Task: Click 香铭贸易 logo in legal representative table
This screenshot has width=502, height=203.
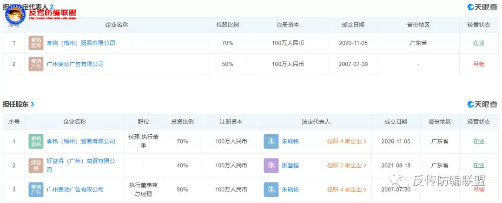Action: 36,43
